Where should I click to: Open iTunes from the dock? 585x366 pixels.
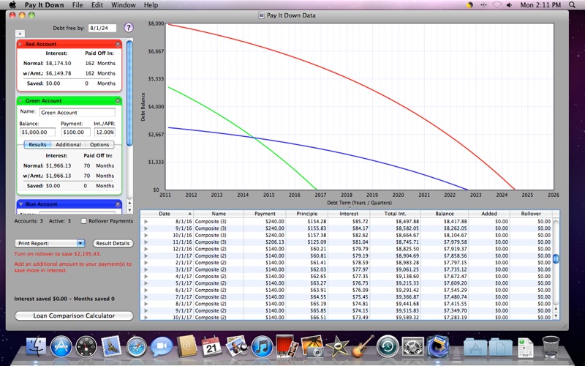(x=262, y=346)
